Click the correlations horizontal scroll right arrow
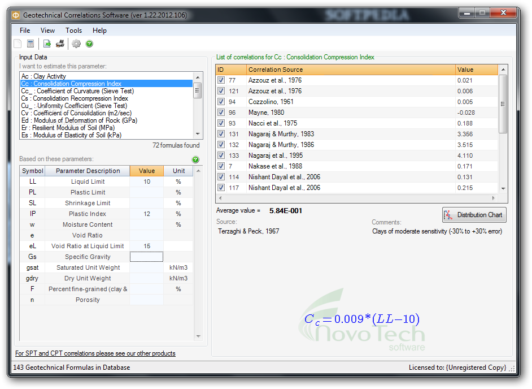Image resolution: width=532 pixels, height=389 pixels. click(494, 198)
